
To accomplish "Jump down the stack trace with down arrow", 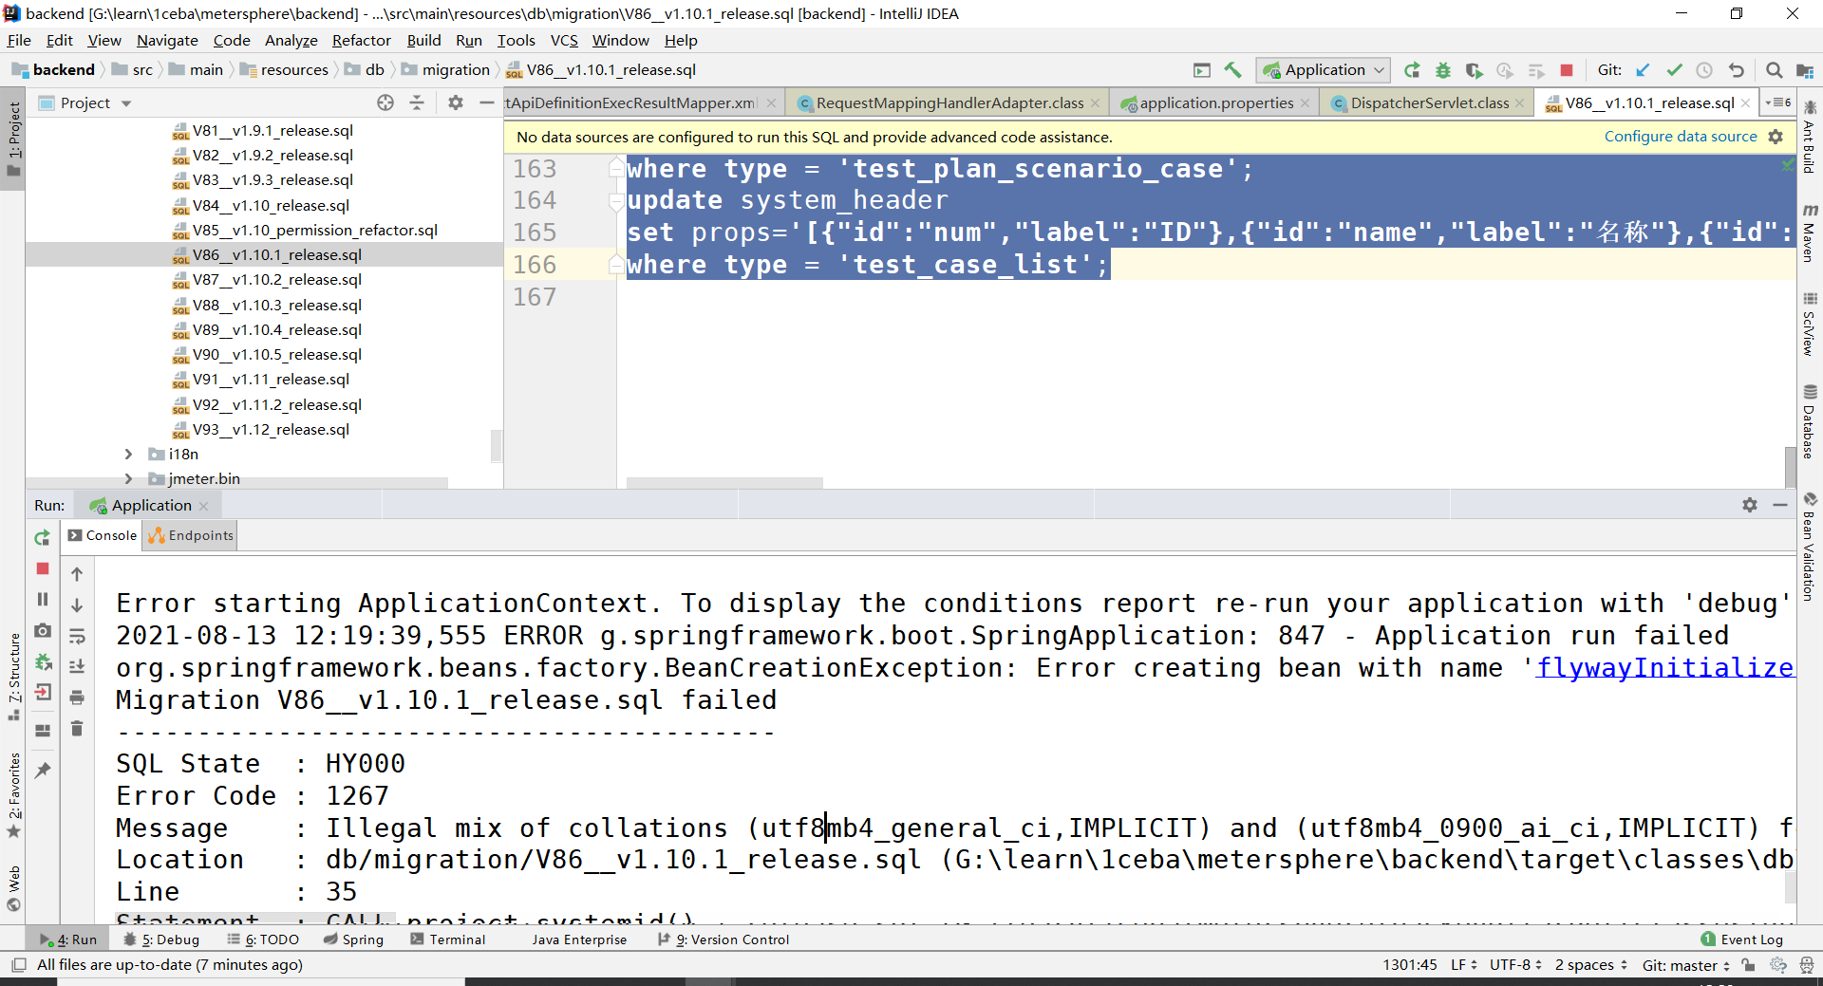I will click(x=77, y=605).
